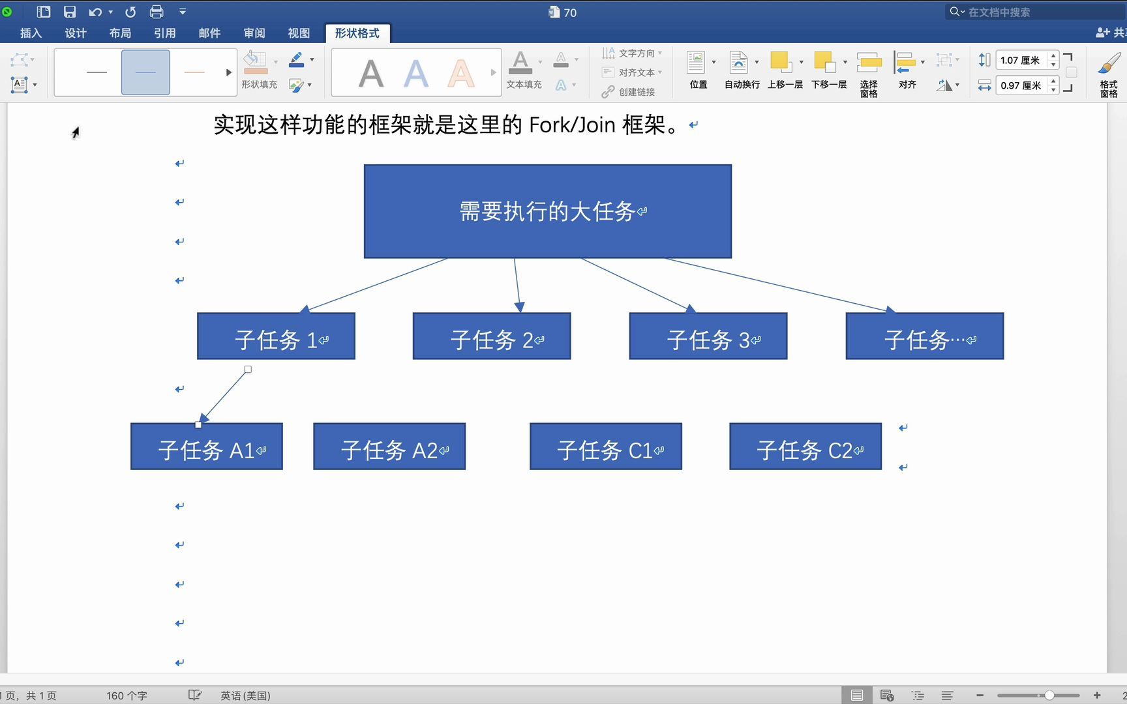This screenshot has height=704, width=1127.
Task: Click the Bring Forward (上移一层) icon
Action: tap(781, 63)
